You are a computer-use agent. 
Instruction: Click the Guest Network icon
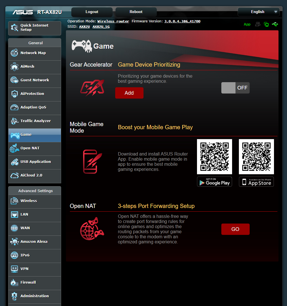click(14, 80)
